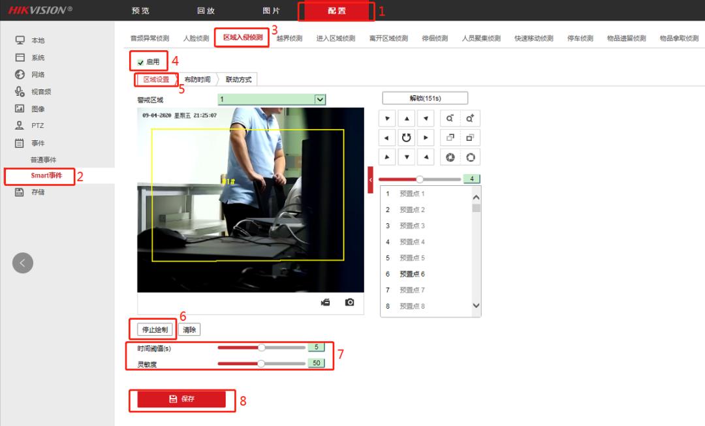Click the 停止绘制 button
The height and width of the screenshot is (426, 705).
pos(154,329)
